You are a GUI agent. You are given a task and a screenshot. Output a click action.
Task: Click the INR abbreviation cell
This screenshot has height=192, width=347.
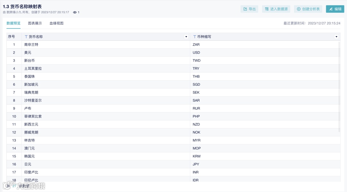point(265,172)
